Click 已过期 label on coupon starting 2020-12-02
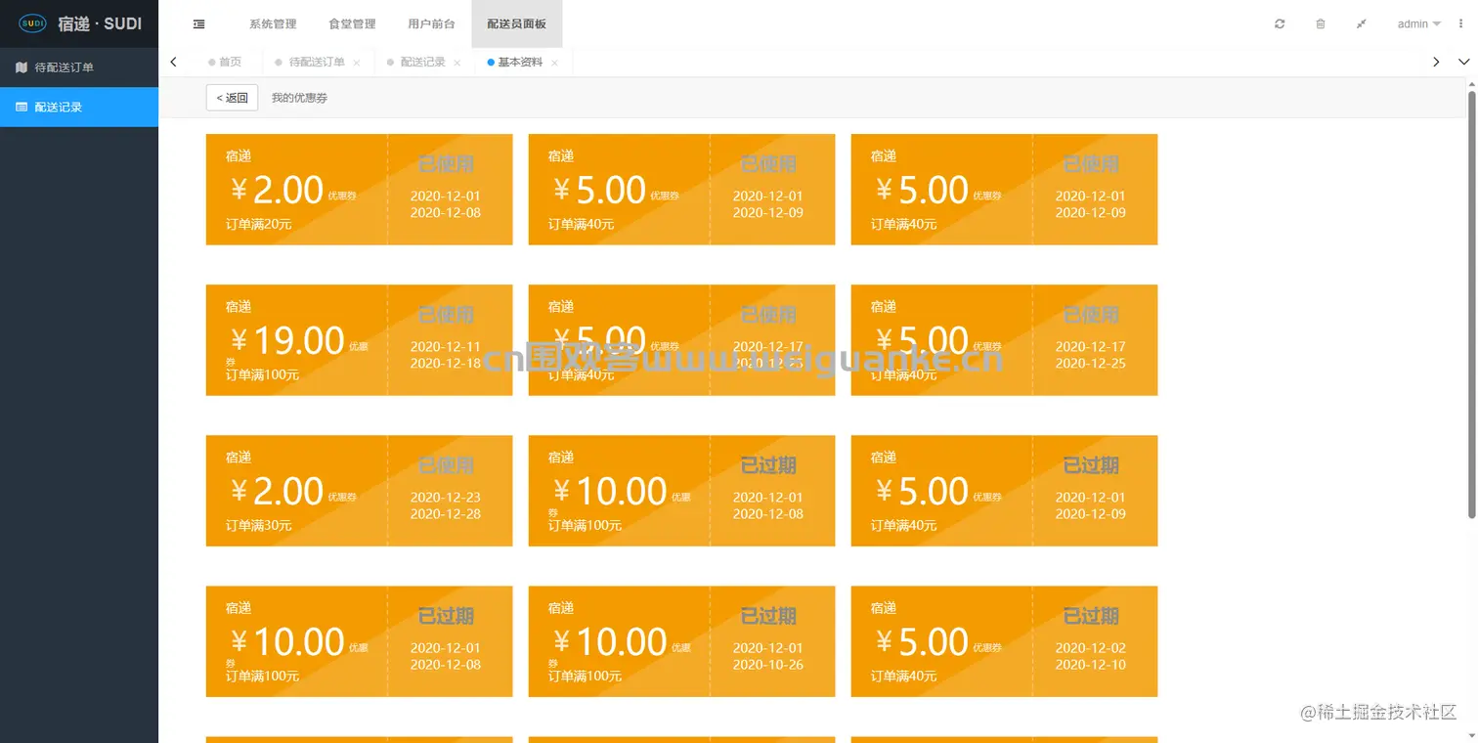The image size is (1478, 743). pos(1091,616)
